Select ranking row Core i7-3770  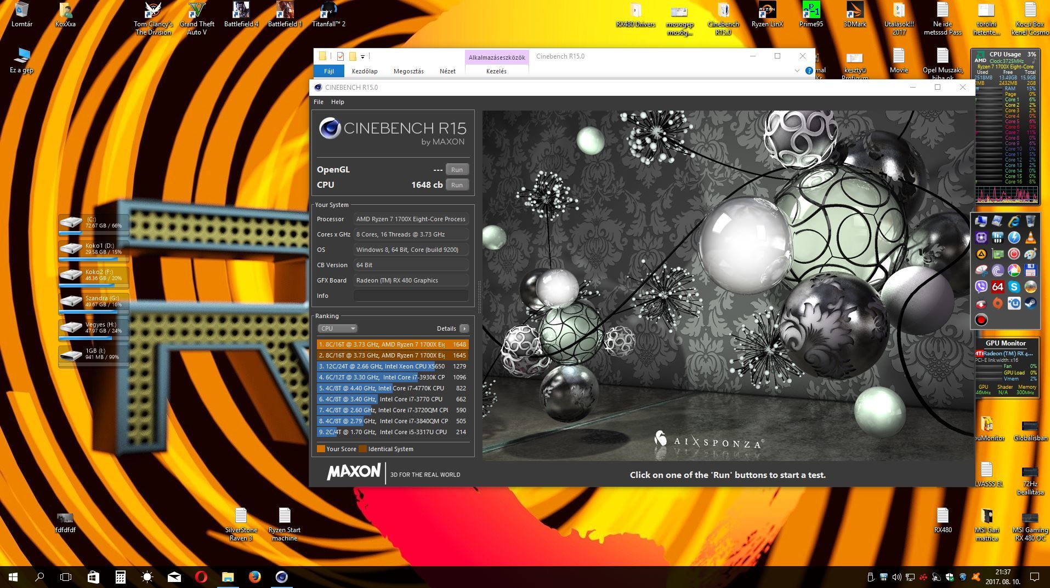(x=393, y=399)
